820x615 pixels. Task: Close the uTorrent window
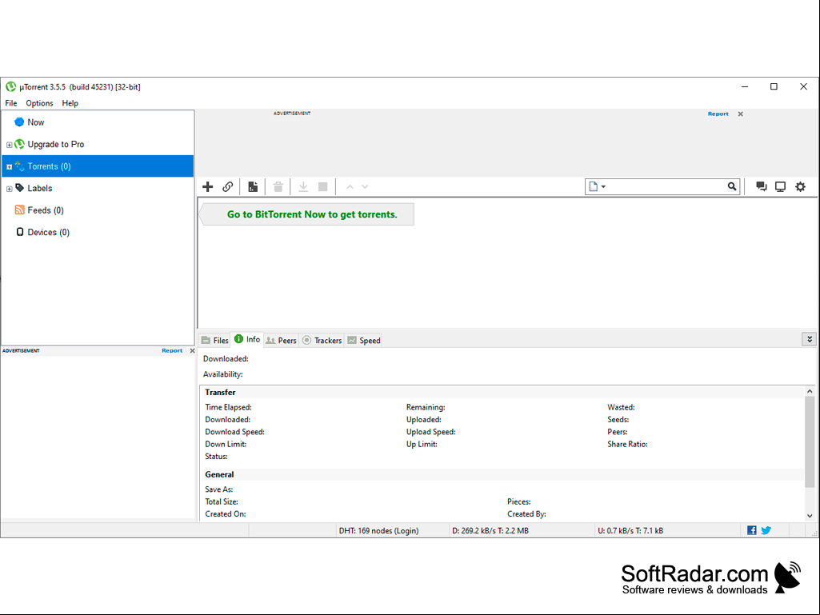pyautogui.click(x=804, y=87)
